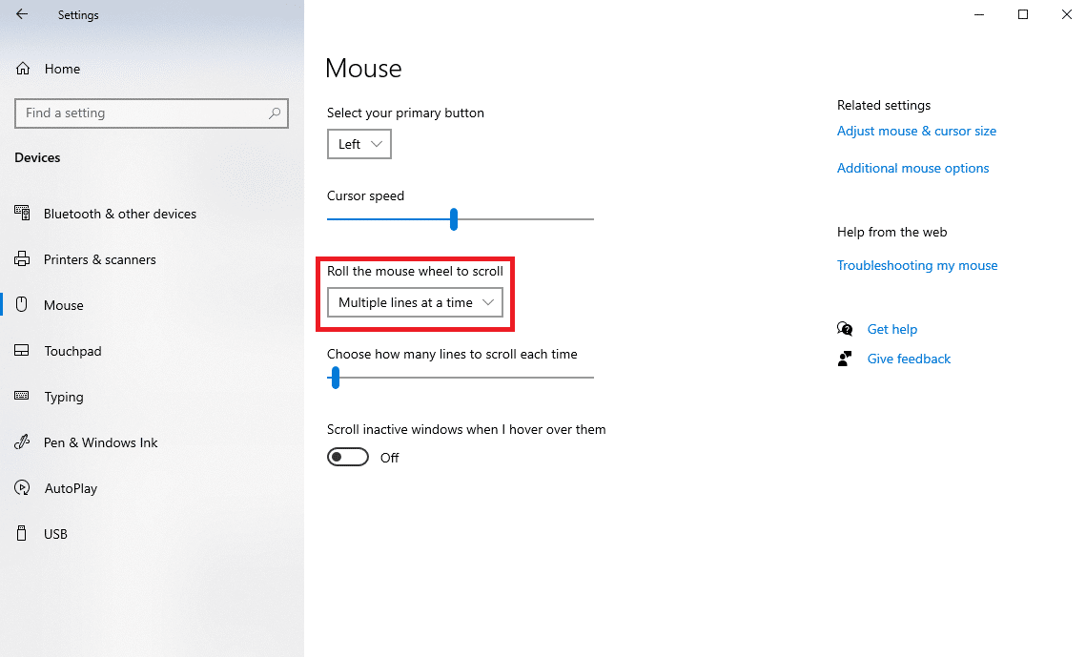Open USB settings page

pos(55,534)
